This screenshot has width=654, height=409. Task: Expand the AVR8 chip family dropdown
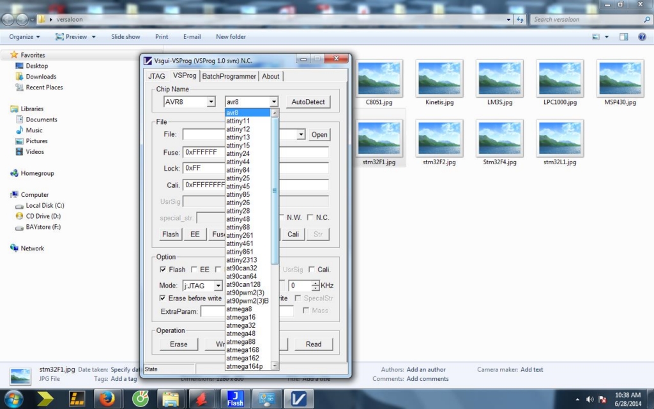pyautogui.click(x=211, y=102)
